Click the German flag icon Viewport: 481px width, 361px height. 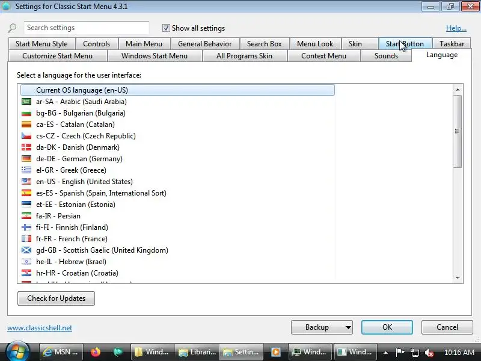coord(26,159)
